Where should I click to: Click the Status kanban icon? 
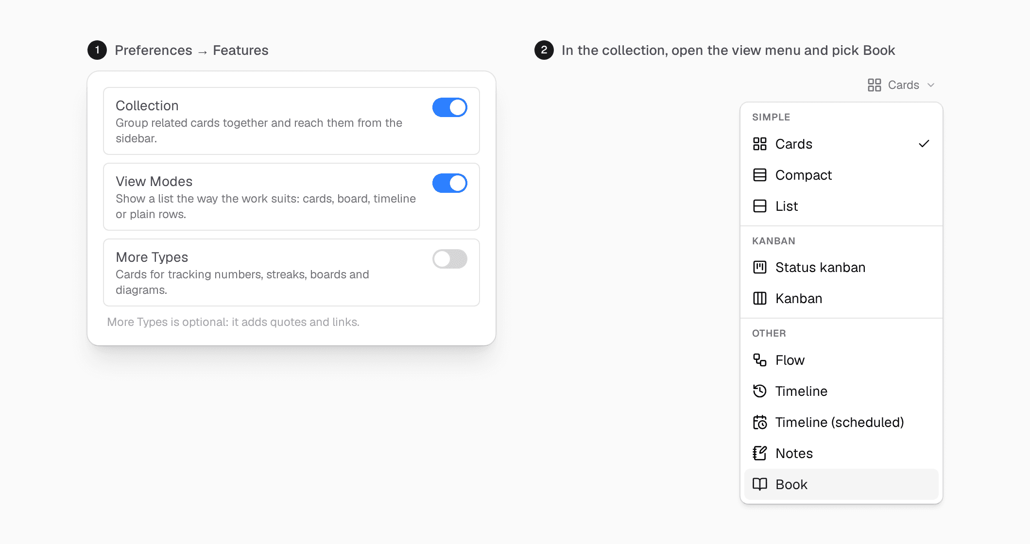759,267
